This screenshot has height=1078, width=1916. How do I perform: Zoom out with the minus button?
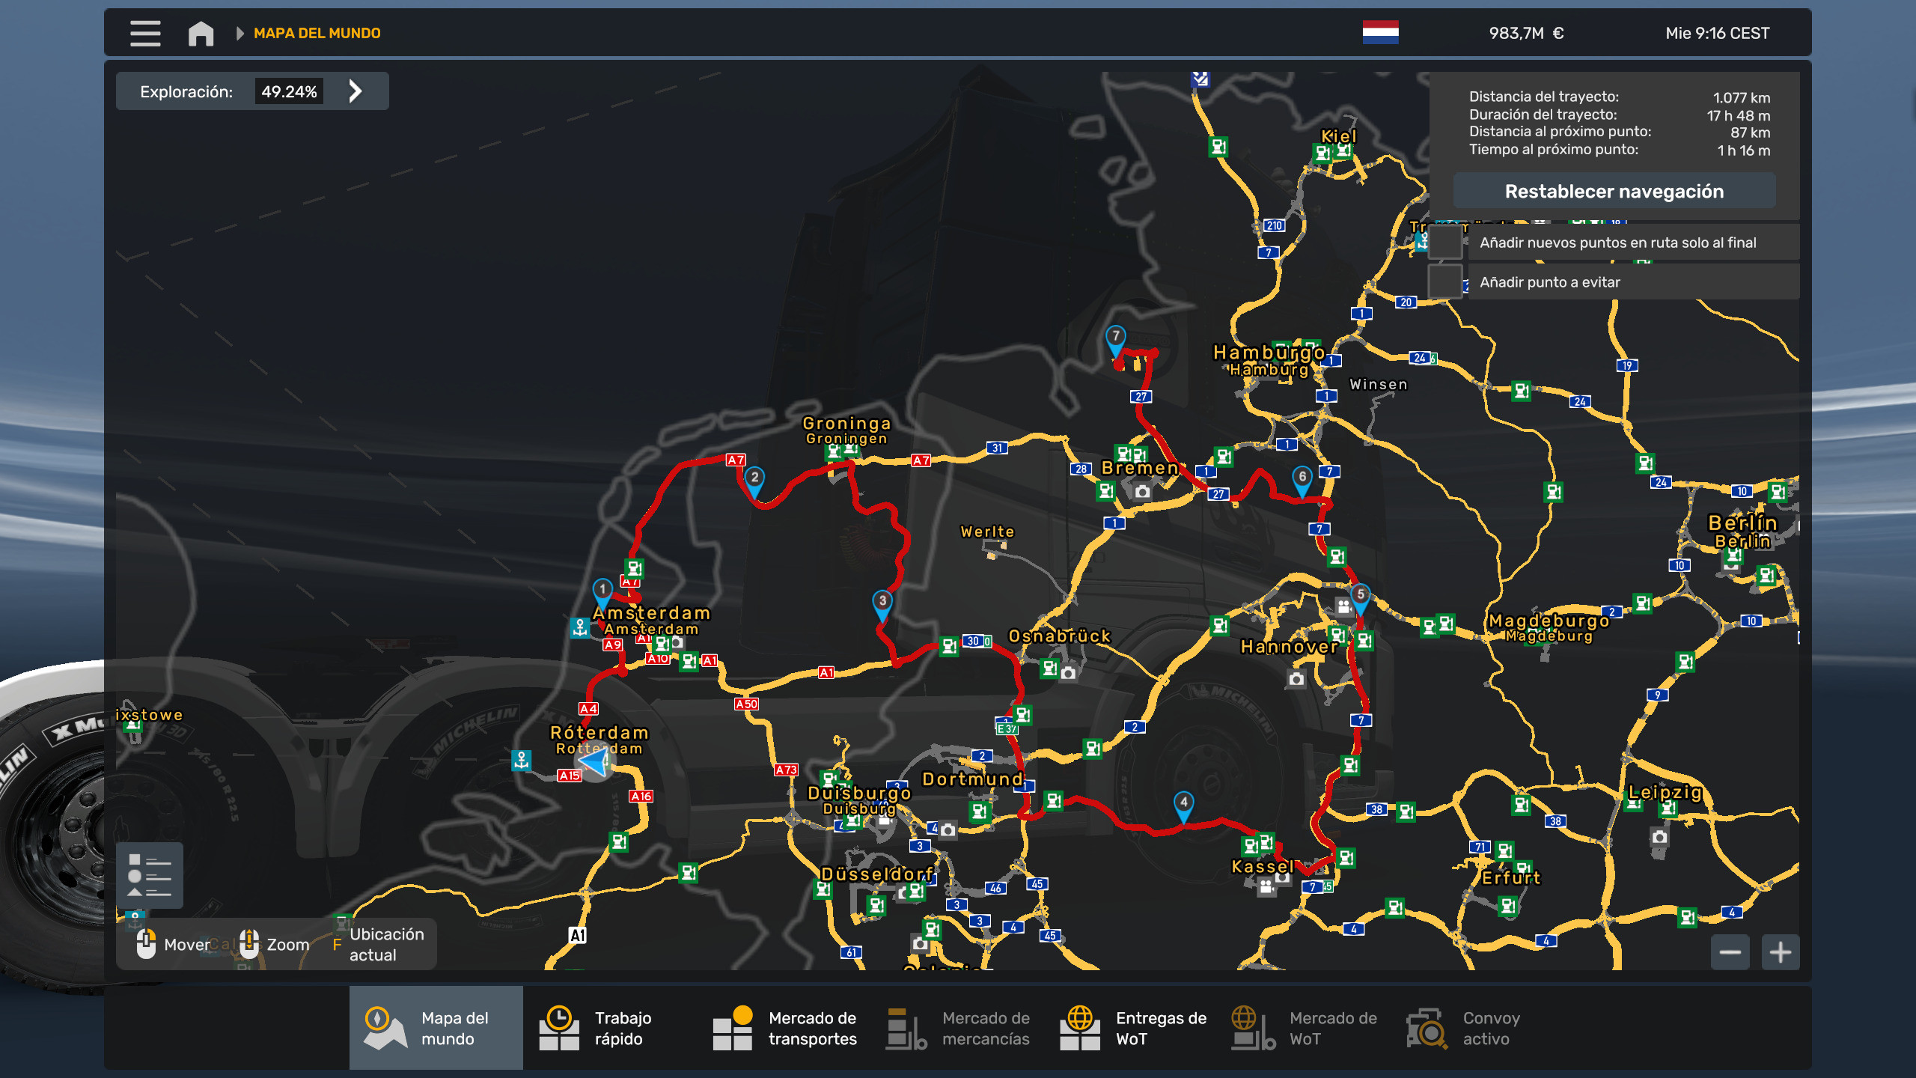coord(1730,951)
